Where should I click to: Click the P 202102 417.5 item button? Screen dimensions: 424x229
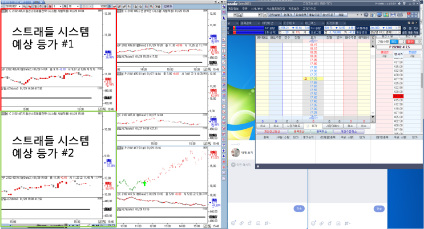tap(399, 47)
